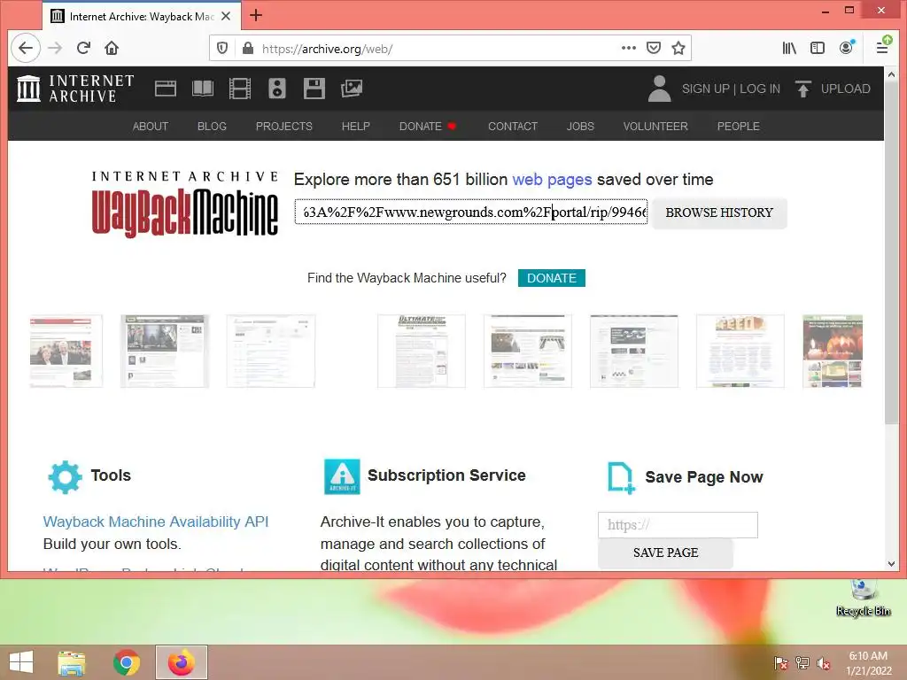Image resolution: width=907 pixels, height=680 pixels.
Task: Open the Video film icon
Action: point(240,89)
